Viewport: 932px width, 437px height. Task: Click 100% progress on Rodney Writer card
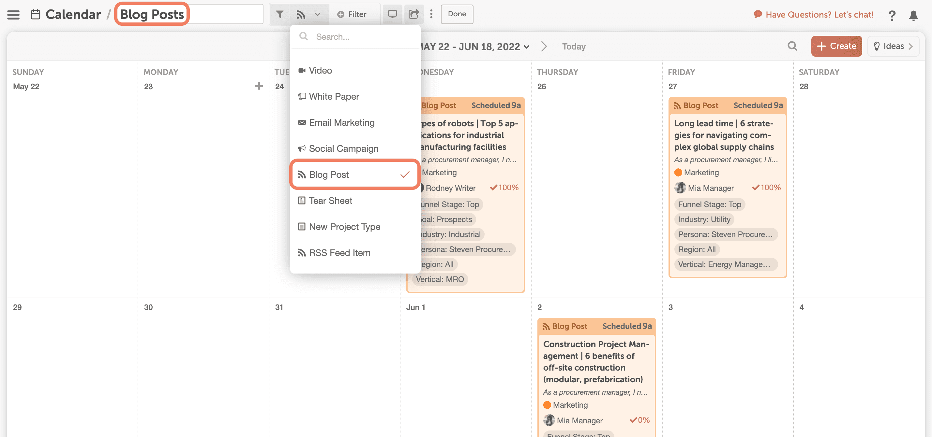click(x=504, y=188)
